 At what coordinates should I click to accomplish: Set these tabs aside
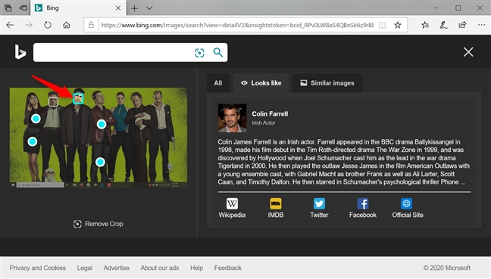pyautogui.click(x=23, y=8)
